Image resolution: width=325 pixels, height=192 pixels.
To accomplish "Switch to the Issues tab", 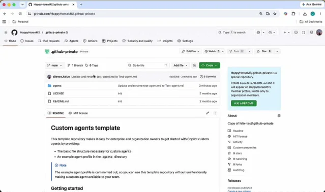I will [27, 41].
